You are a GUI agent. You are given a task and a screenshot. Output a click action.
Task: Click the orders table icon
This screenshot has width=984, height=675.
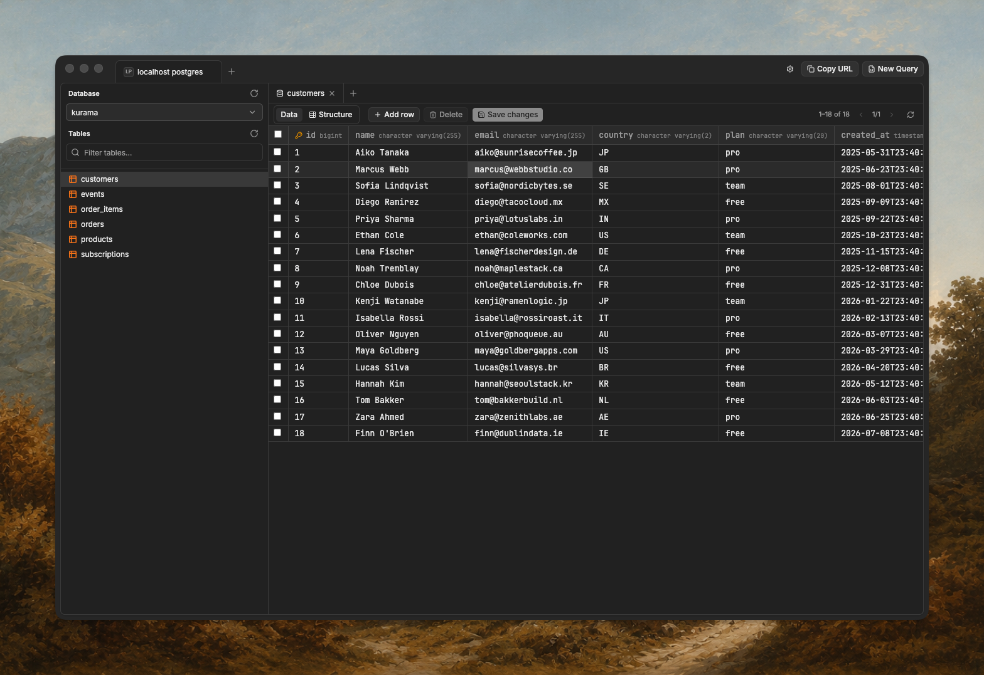73,224
